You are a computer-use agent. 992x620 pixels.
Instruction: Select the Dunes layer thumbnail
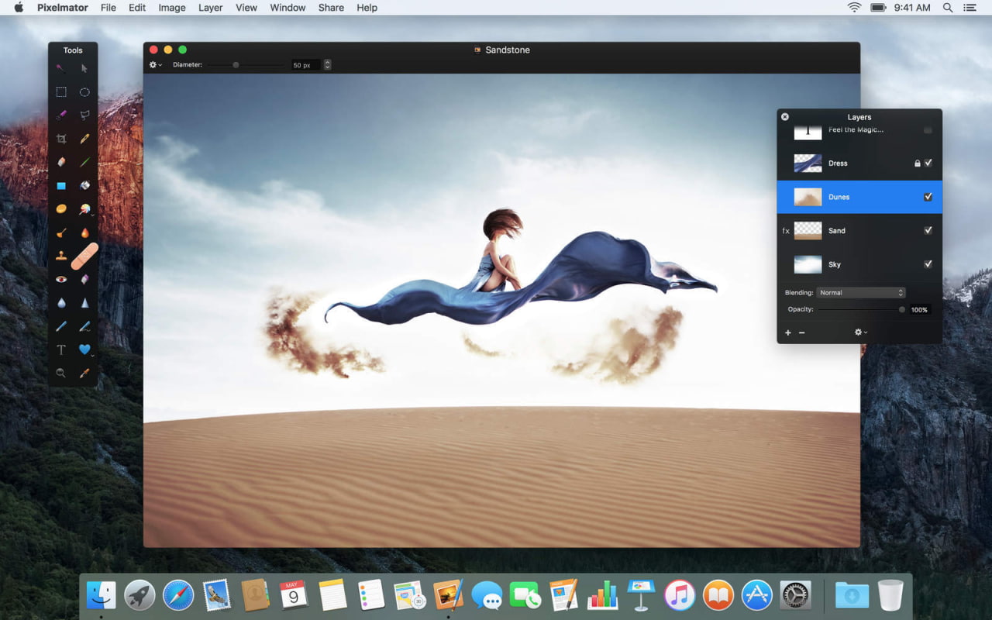[808, 197]
